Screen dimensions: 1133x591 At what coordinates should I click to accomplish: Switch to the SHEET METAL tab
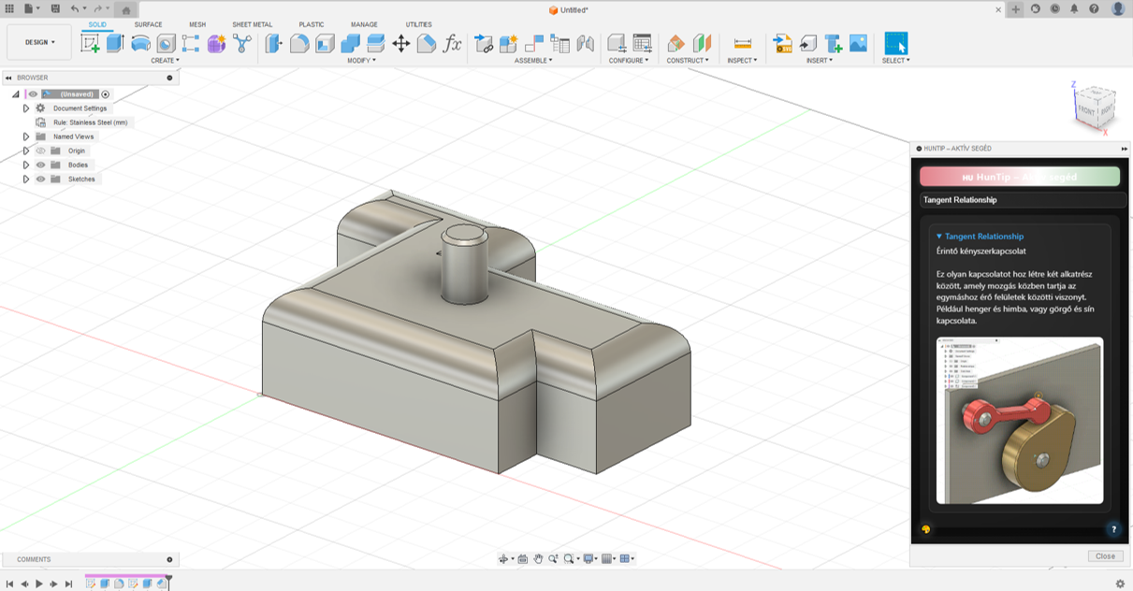tap(252, 24)
